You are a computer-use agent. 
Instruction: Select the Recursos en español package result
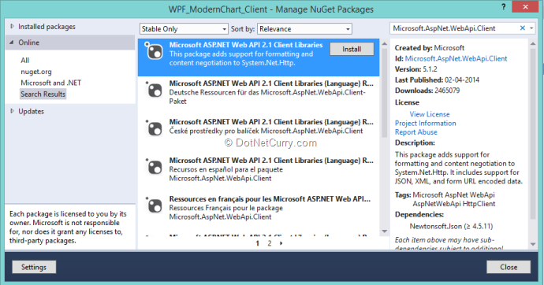coord(259,169)
